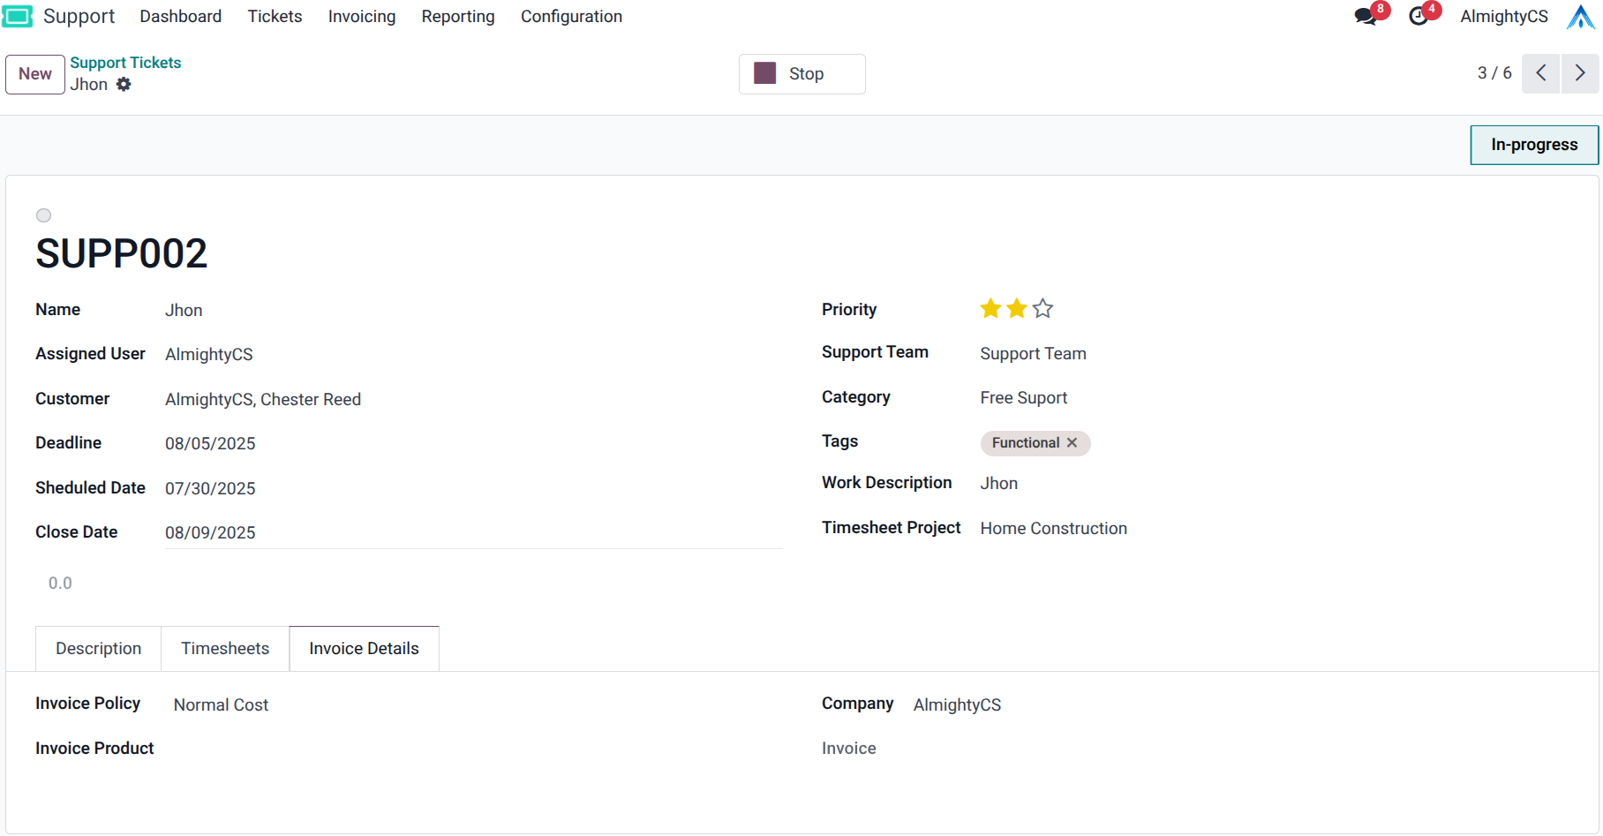The width and height of the screenshot is (1603, 836).
Task: Open the AlmightyCS user menu
Action: click(x=1503, y=17)
